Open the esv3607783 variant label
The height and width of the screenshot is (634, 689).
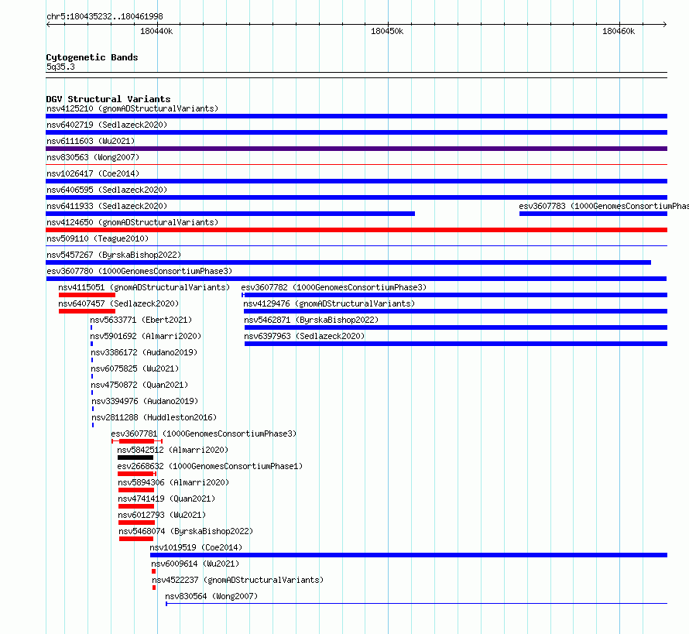pos(604,206)
